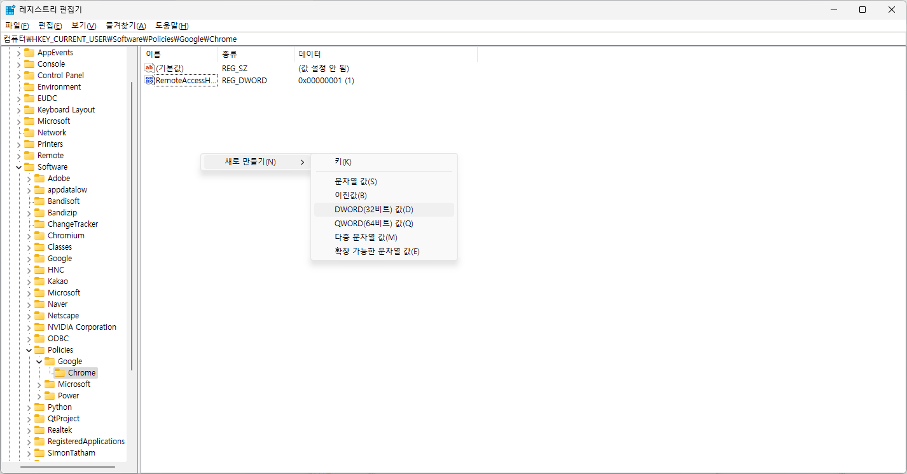Click the Kakao folder icon

(x=39, y=281)
